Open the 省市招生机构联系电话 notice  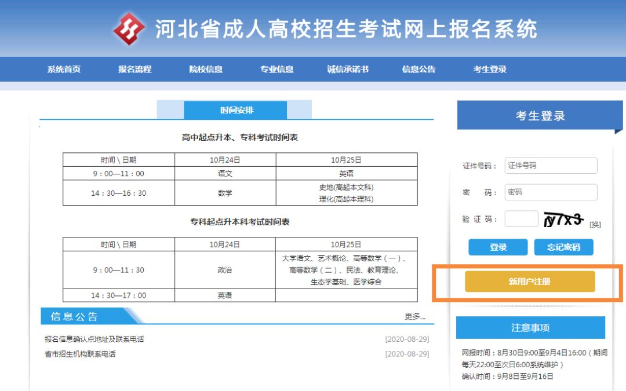(81, 354)
